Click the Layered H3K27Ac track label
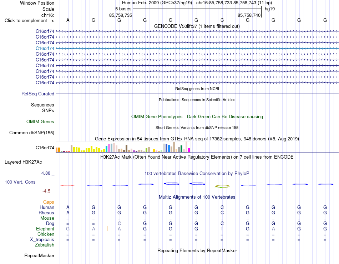339x264 pixels. (x=23, y=162)
